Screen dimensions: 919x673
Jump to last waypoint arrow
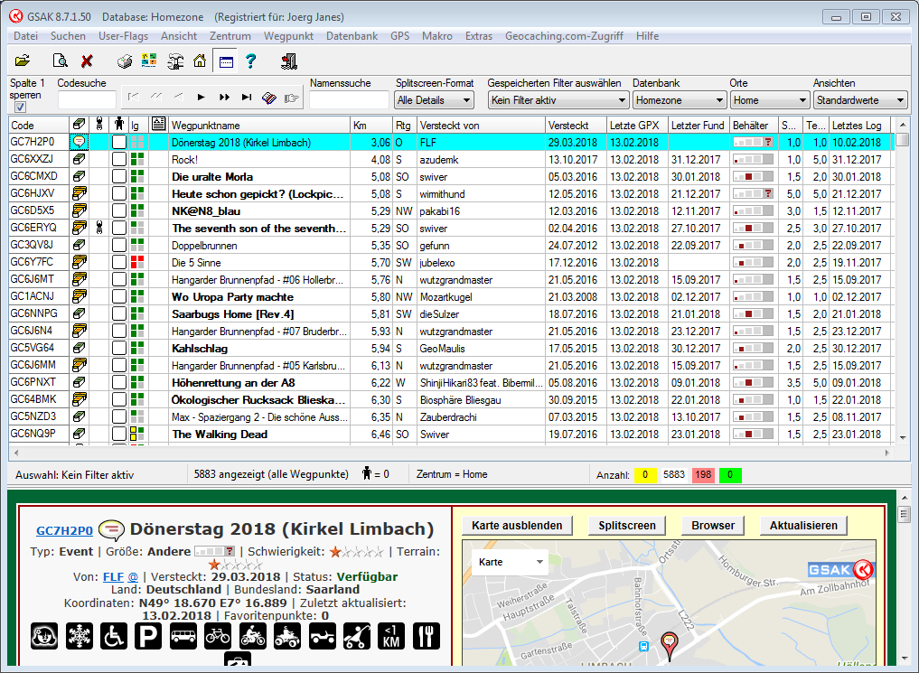pyautogui.click(x=247, y=98)
